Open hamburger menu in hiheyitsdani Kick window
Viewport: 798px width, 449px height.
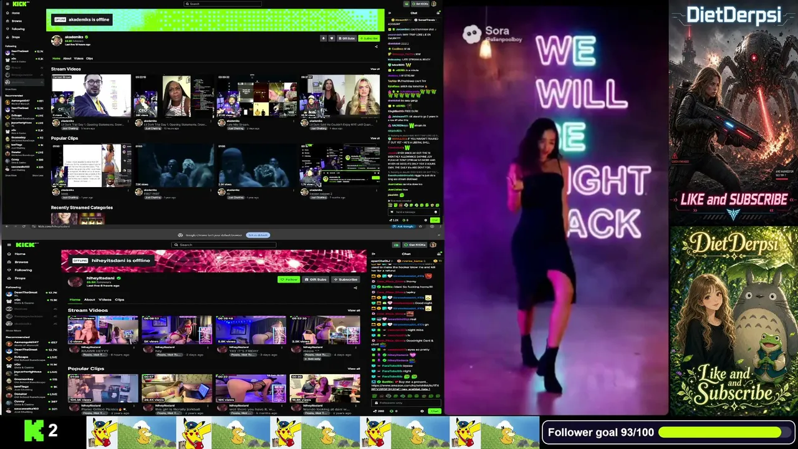tap(8, 245)
